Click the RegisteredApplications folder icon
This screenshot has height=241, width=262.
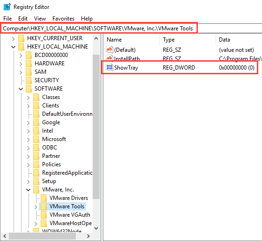[x=36, y=173]
